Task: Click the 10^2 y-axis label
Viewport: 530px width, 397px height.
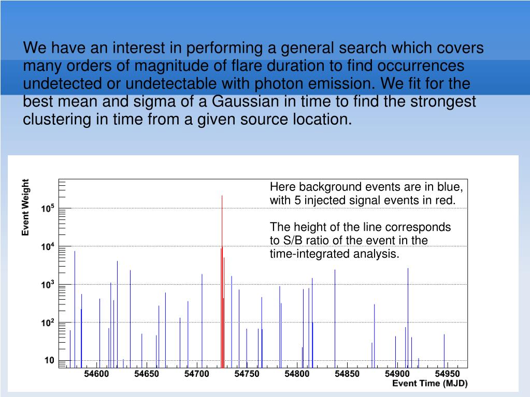Action: pyautogui.click(x=48, y=323)
